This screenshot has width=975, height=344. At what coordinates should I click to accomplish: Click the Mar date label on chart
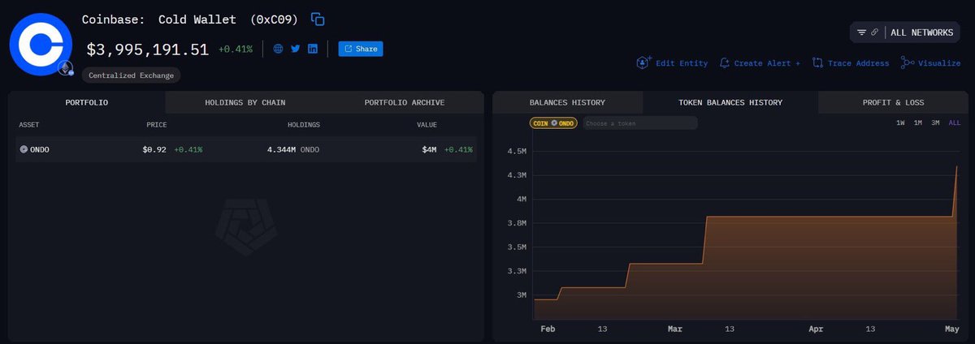674,329
